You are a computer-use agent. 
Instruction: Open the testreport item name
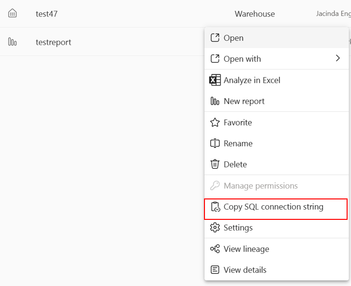54,42
